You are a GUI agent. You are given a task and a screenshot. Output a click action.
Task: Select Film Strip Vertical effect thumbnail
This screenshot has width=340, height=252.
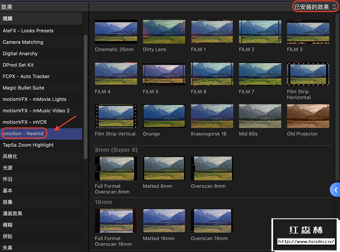coord(116,116)
